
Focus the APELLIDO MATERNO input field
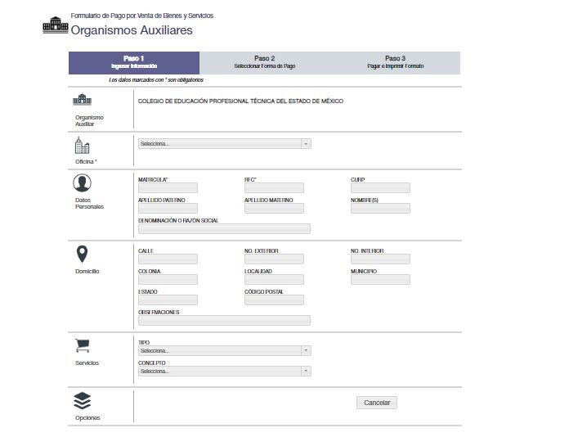[x=274, y=209]
